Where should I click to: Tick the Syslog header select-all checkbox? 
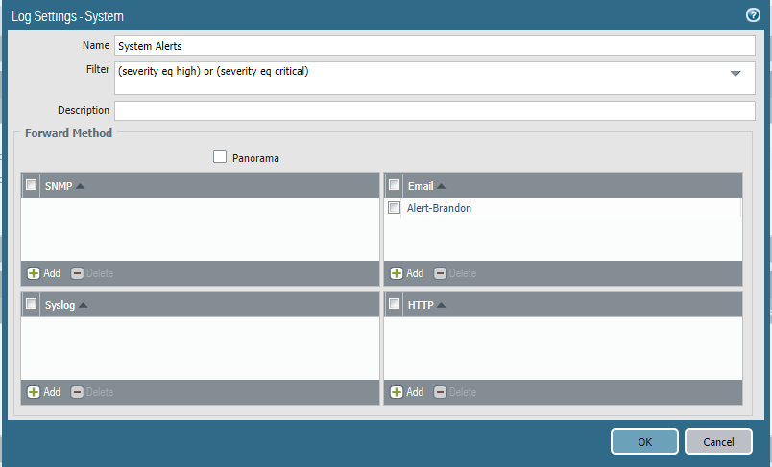click(x=32, y=305)
